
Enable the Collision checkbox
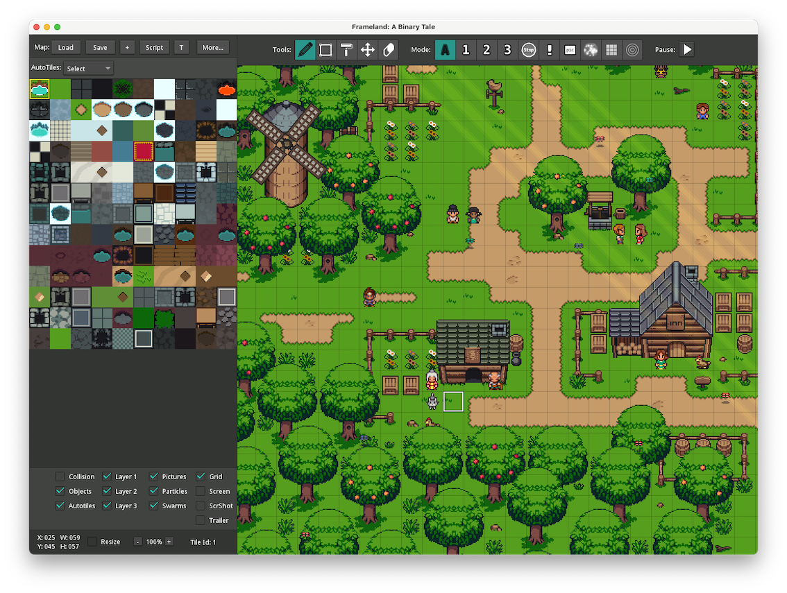pyautogui.click(x=60, y=476)
